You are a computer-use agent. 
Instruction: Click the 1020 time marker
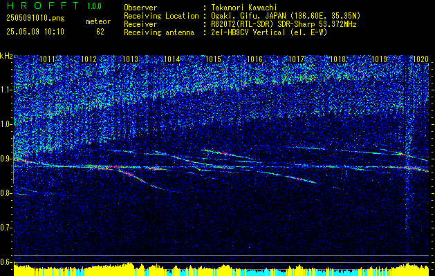click(421, 59)
